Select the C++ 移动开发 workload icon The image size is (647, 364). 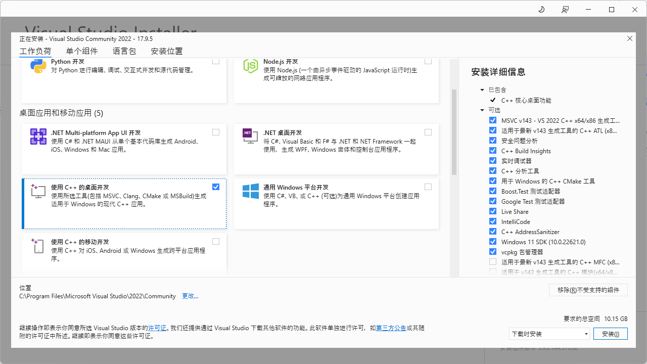tap(38, 246)
